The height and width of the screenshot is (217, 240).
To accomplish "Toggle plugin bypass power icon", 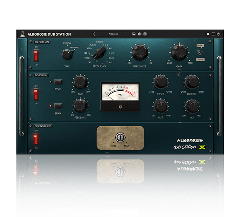I will pos(218,34).
